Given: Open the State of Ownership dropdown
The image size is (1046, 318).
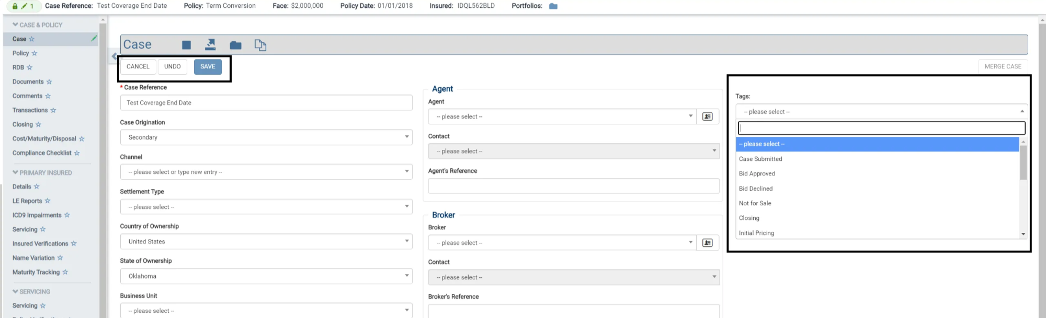Looking at the screenshot, I should 266,276.
